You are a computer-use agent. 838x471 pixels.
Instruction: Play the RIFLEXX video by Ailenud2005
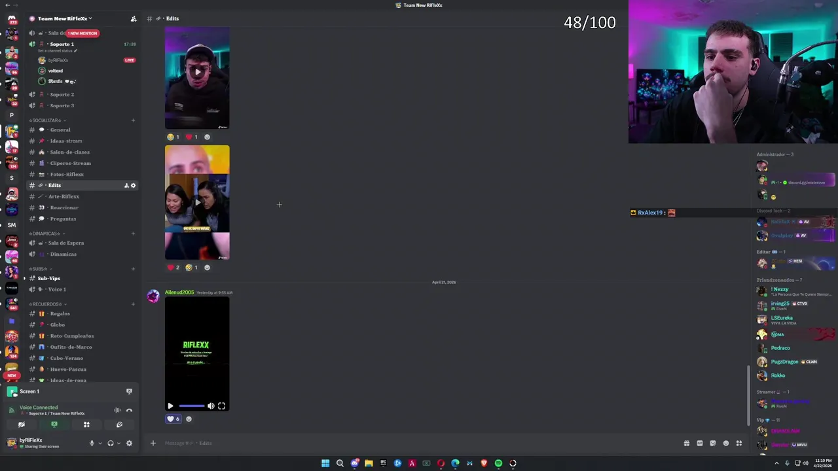170,406
